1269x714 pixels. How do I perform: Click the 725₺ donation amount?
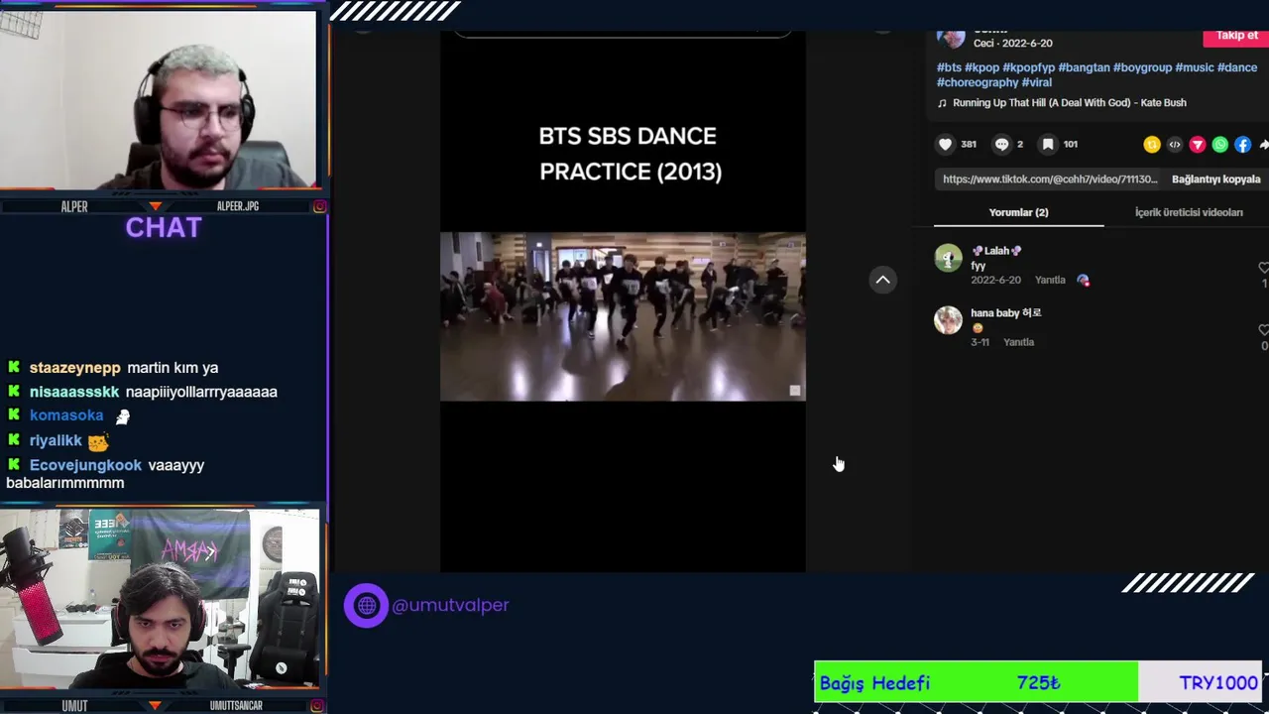click(1038, 682)
